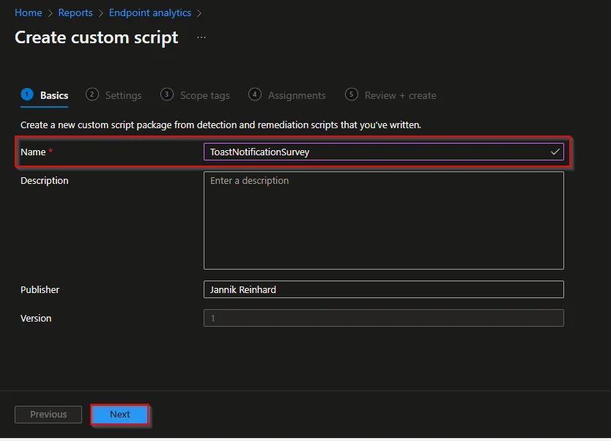Image resolution: width=611 pixels, height=441 pixels.
Task: Open the Assignments step tab
Action: point(286,95)
